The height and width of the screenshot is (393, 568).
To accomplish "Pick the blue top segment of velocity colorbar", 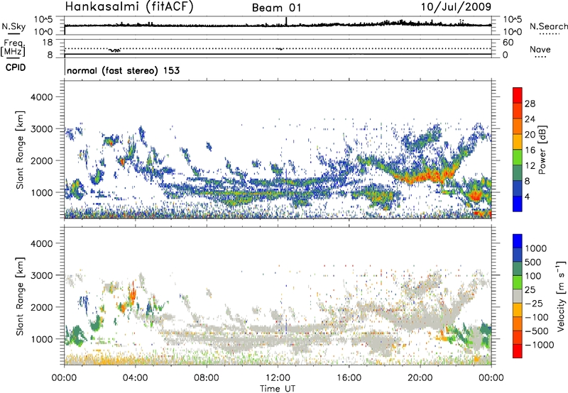I will click(518, 241).
